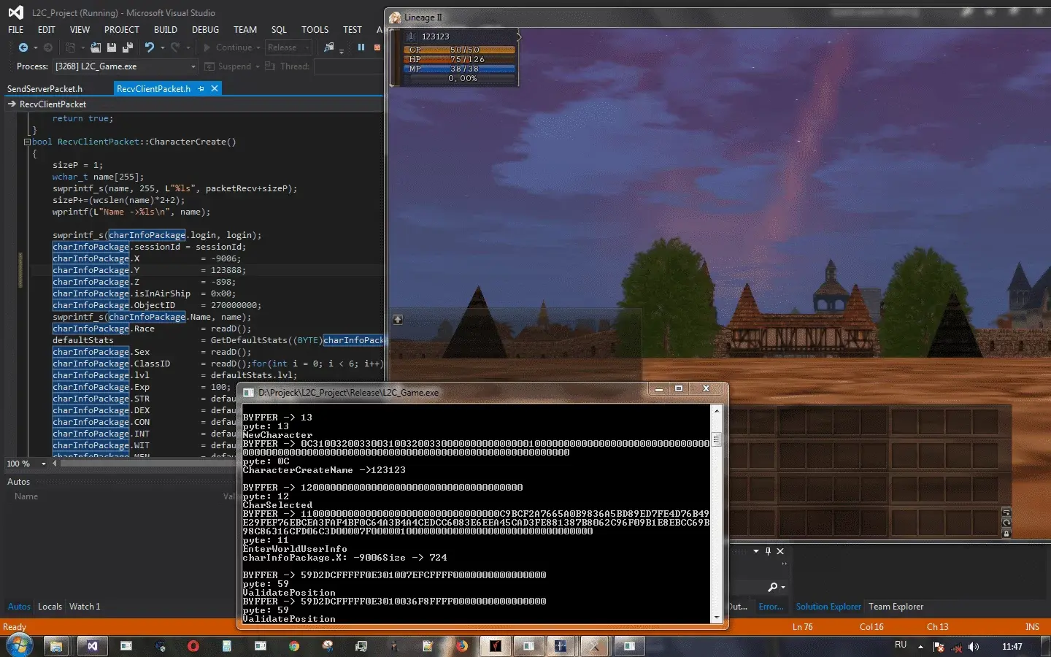The width and height of the screenshot is (1051, 657).
Task: Click the search magnifier icon in side panel
Action: point(773,587)
